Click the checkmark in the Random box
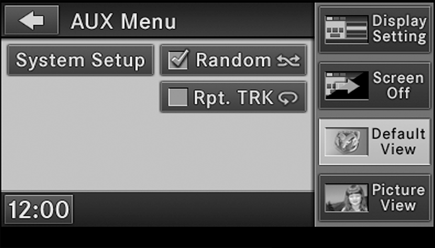435x248 pixels. [179, 59]
